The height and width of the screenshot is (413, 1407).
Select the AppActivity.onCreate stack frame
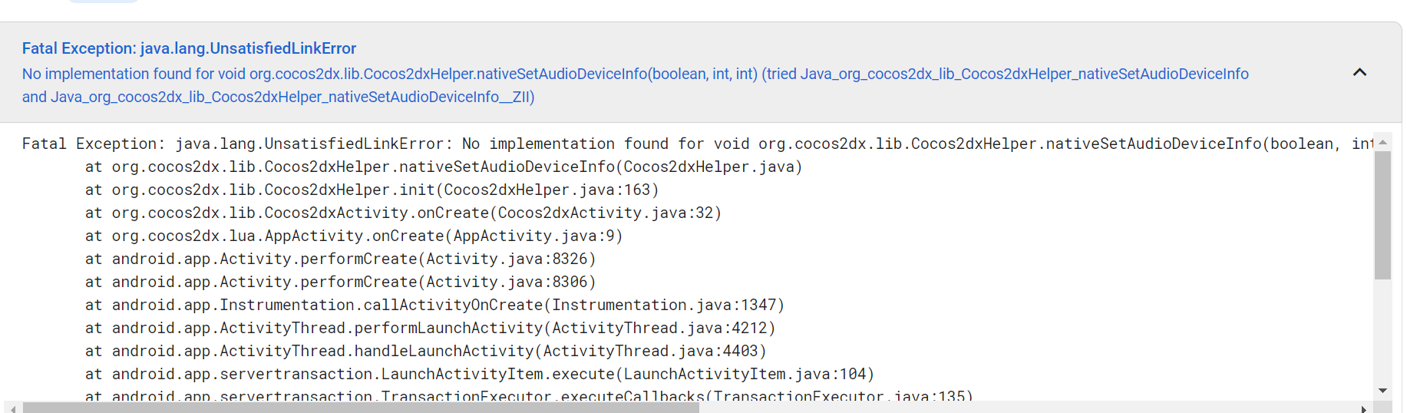[354, 236]
